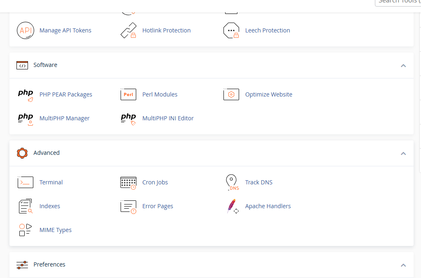The height and width of the screenshot is (278, 421).
Task: Open the Manage API Tokens link
Action: coord(65,30)
